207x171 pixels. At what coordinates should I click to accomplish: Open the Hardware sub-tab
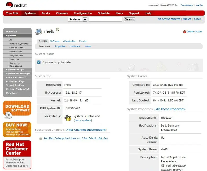click(x=75, y=46)
